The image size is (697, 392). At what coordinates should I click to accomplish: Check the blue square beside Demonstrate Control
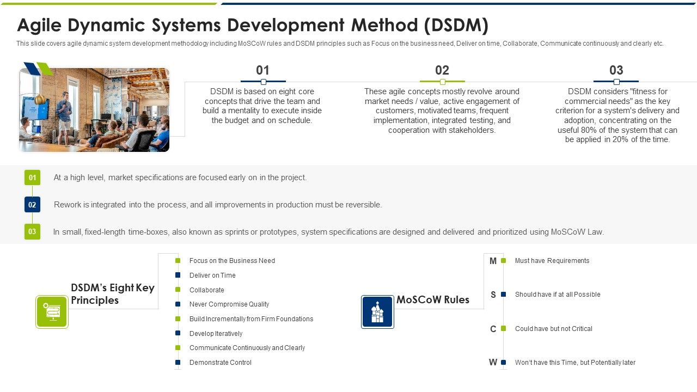pyautogui.click(x=178, y=363)
